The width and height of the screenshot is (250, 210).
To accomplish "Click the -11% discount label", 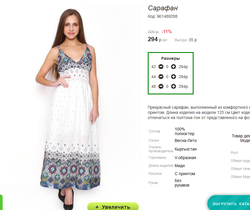I will (167, 31).
